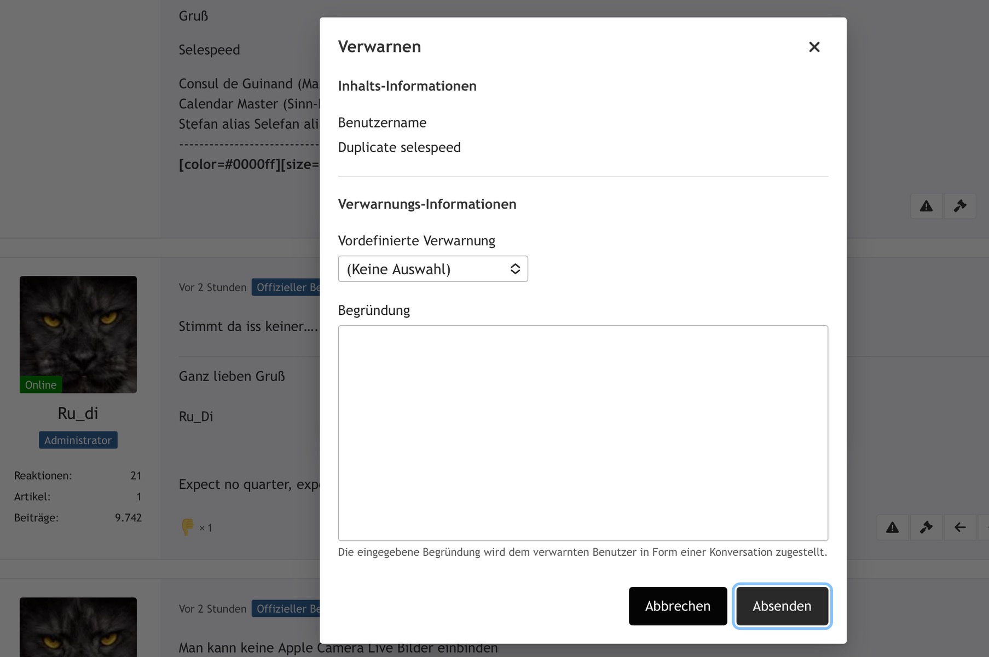Click warning triangle icon on Ru_di's post

[x=892, y=527]
